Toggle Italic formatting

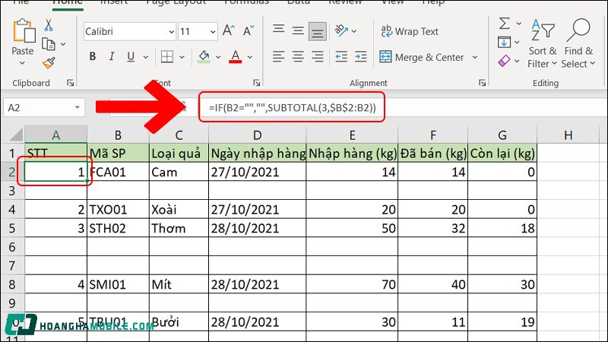point(112,56)
